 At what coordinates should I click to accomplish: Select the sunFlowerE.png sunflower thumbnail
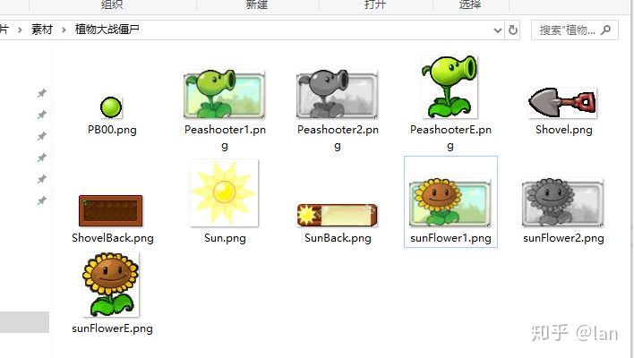pyautogui.click(x=111, y=285)
